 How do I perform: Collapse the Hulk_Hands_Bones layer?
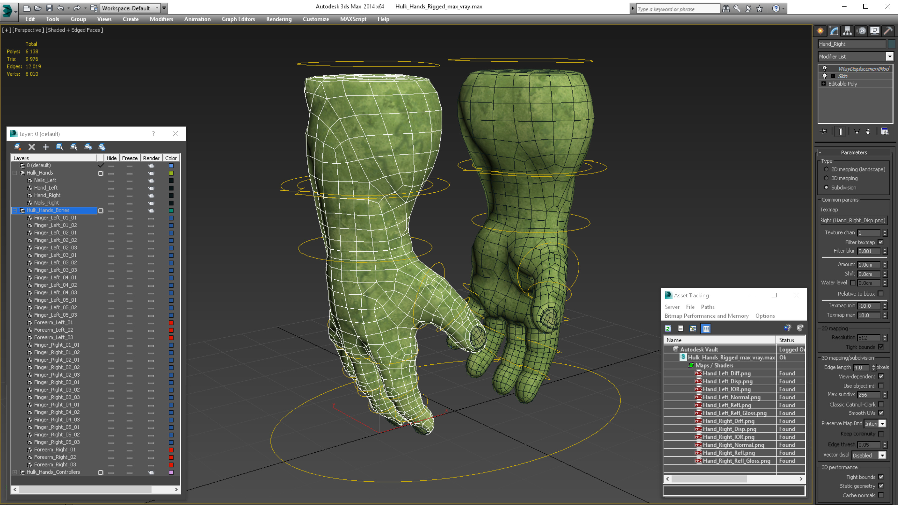pyautogui.click(x=15, y=210)
